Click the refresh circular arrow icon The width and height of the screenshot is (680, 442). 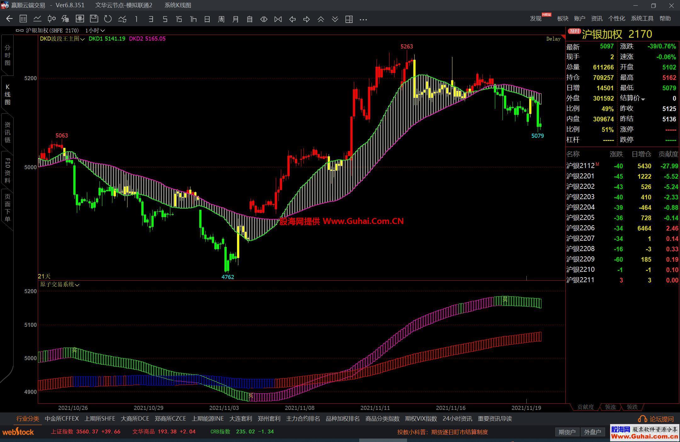pyautogui.click(x=108, y=19)
